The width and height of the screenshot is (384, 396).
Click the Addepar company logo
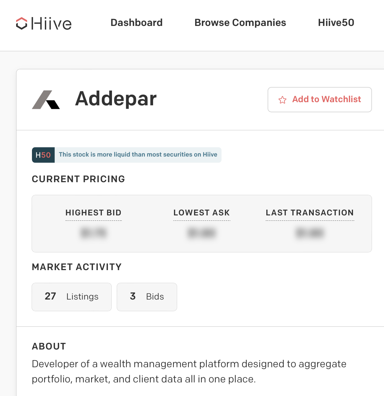coord(46,100)
